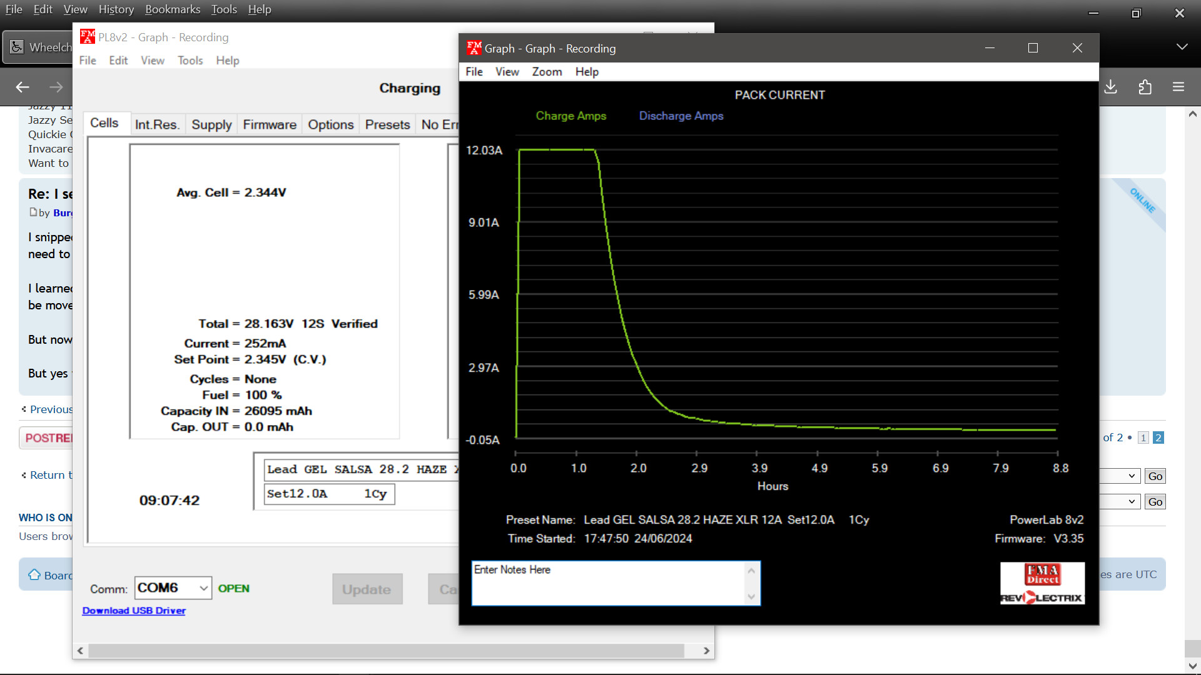The height and width of the screenshot is (675, 1201).
Task: Switch to the Int.Res. tab
Action: pyautogui.click(x=157, y=124)
